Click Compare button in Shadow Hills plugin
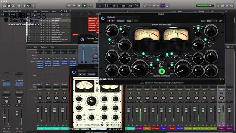The image size is (236, 133). pos(120,21)
